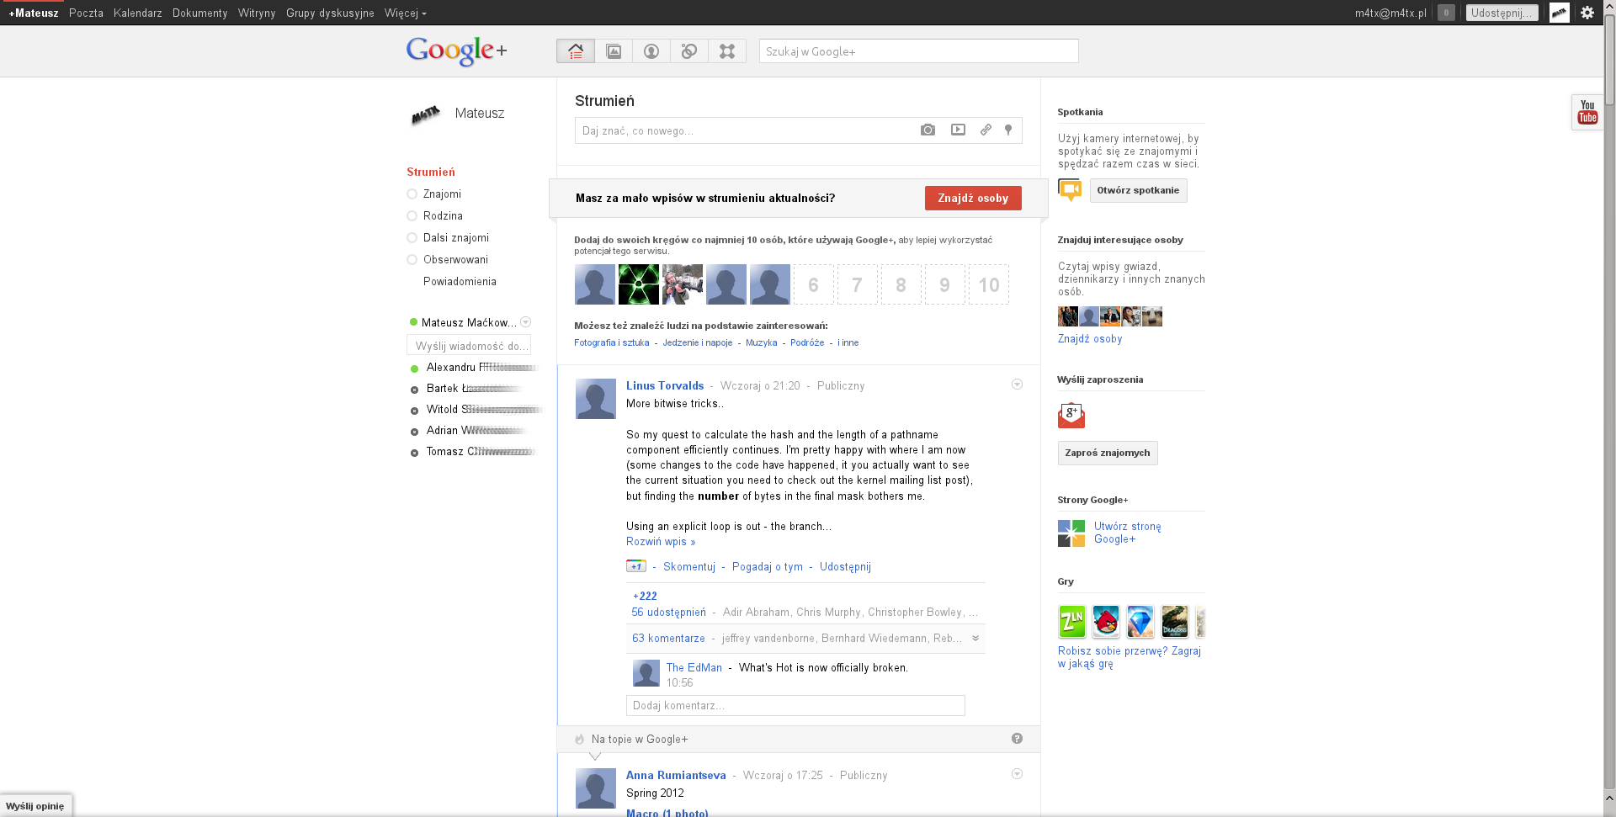This screenshot has width=1616, height=817.
Task: Open the Circles icon in the navigation bar
Action: [689, 51]
